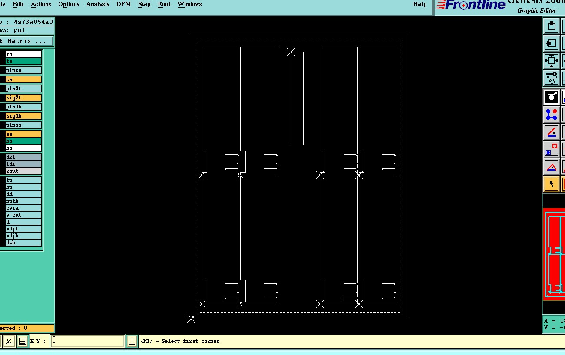Open the Actions menu
Viewport: 565px width, 355px height.
coord(41,4)
